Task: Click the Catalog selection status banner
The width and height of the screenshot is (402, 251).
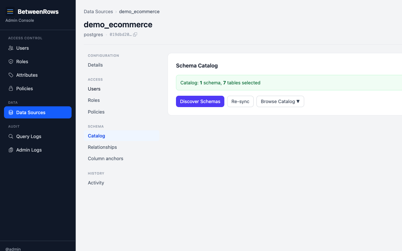Action: [x=289, y=83]
